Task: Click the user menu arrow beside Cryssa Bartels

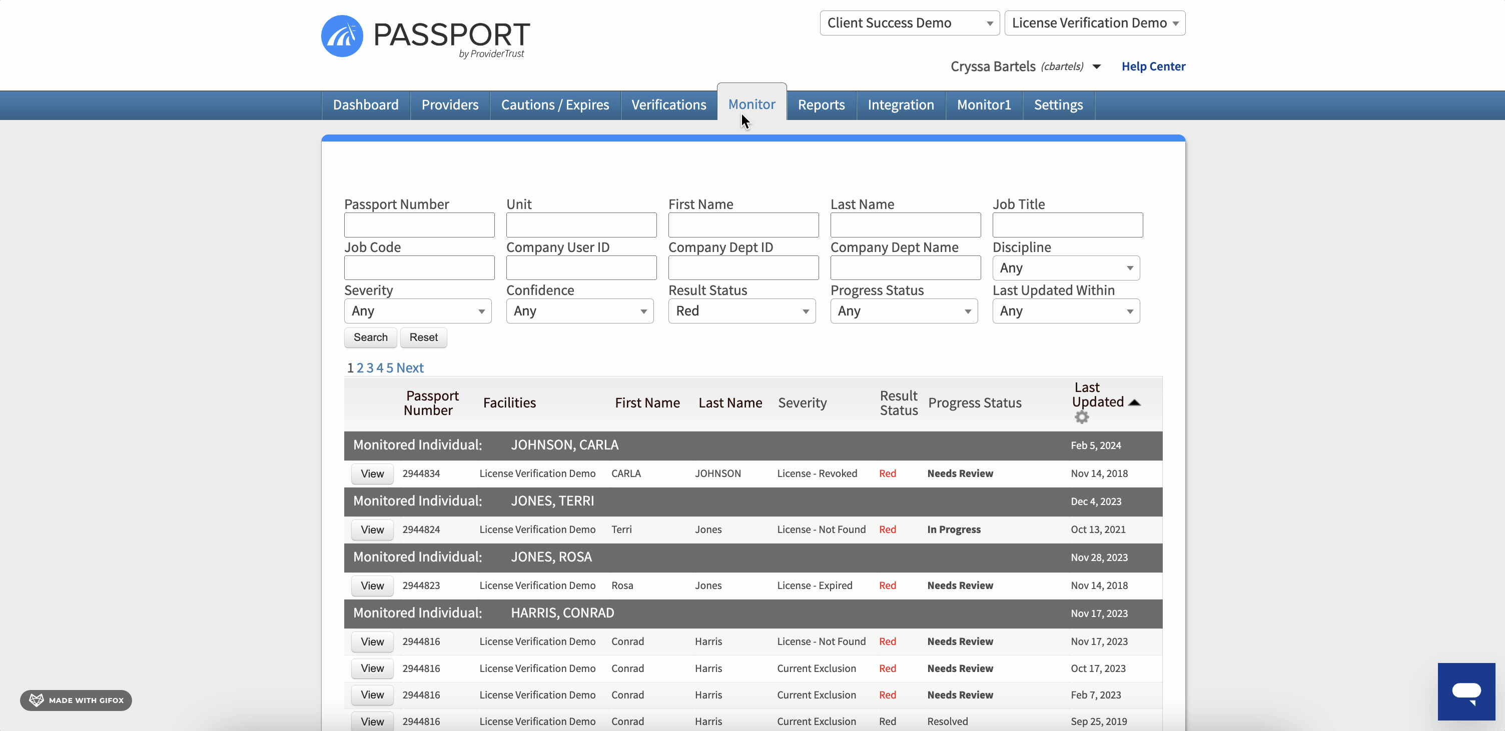Action: click(x=1097, y=66)
